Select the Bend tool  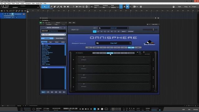pos(65,7)
